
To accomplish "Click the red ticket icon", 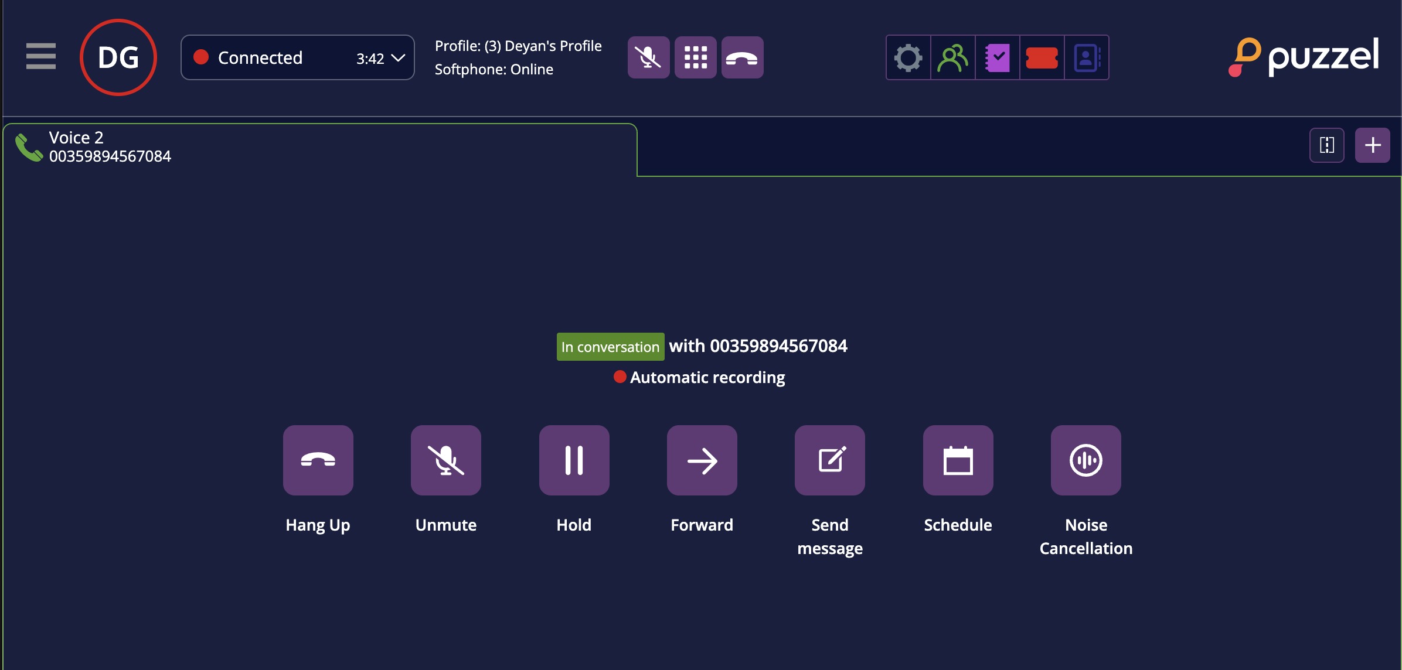I will tap(1042, 57).
